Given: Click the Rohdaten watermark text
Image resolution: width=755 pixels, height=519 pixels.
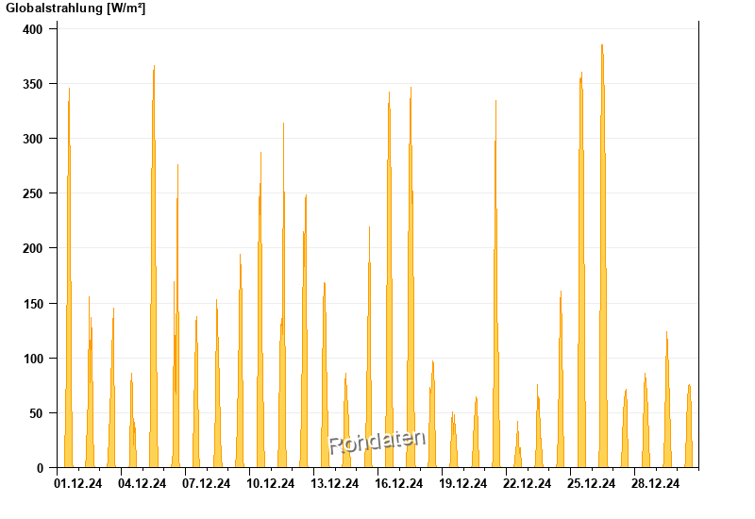Looking at the screenshot, I should [377, 441].
